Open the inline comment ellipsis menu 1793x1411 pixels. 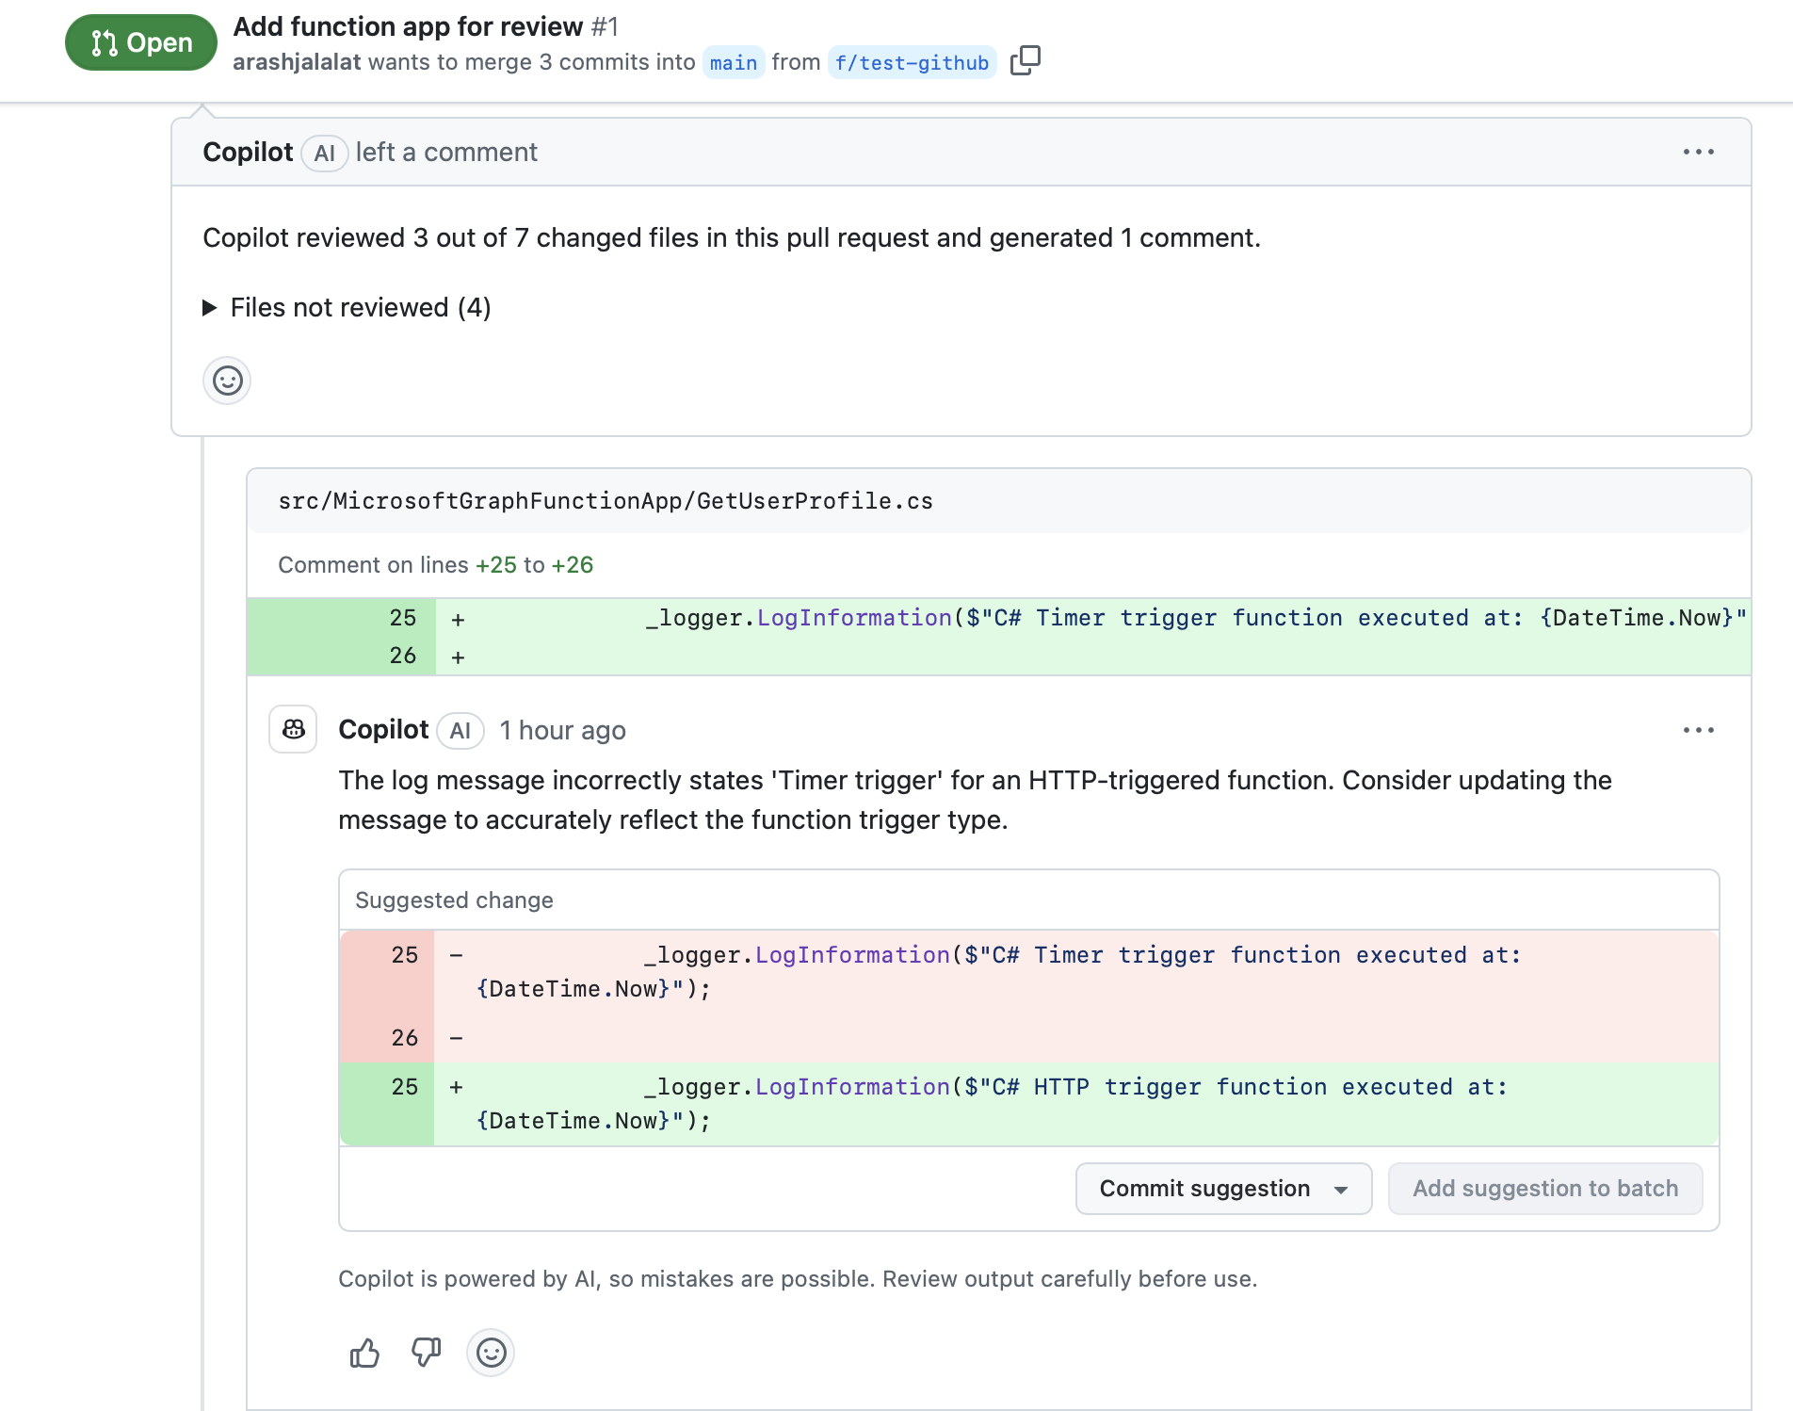(1698, 730)
